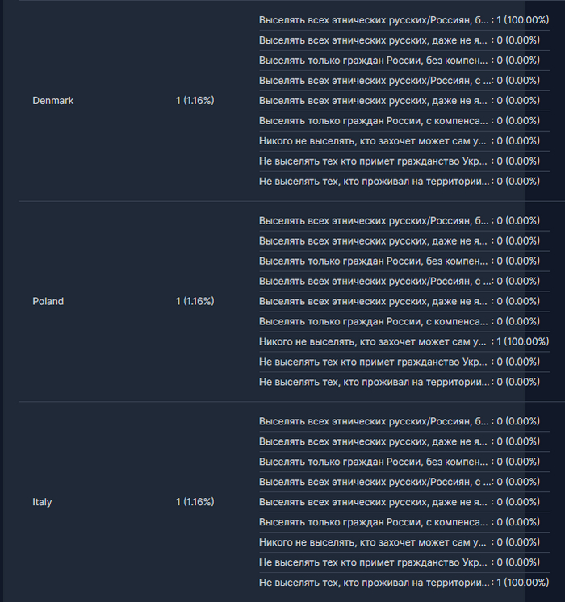Select Poland's 1 (1.16%) respondent count
The height and width of the screenshot is (602, 565).
195,301
